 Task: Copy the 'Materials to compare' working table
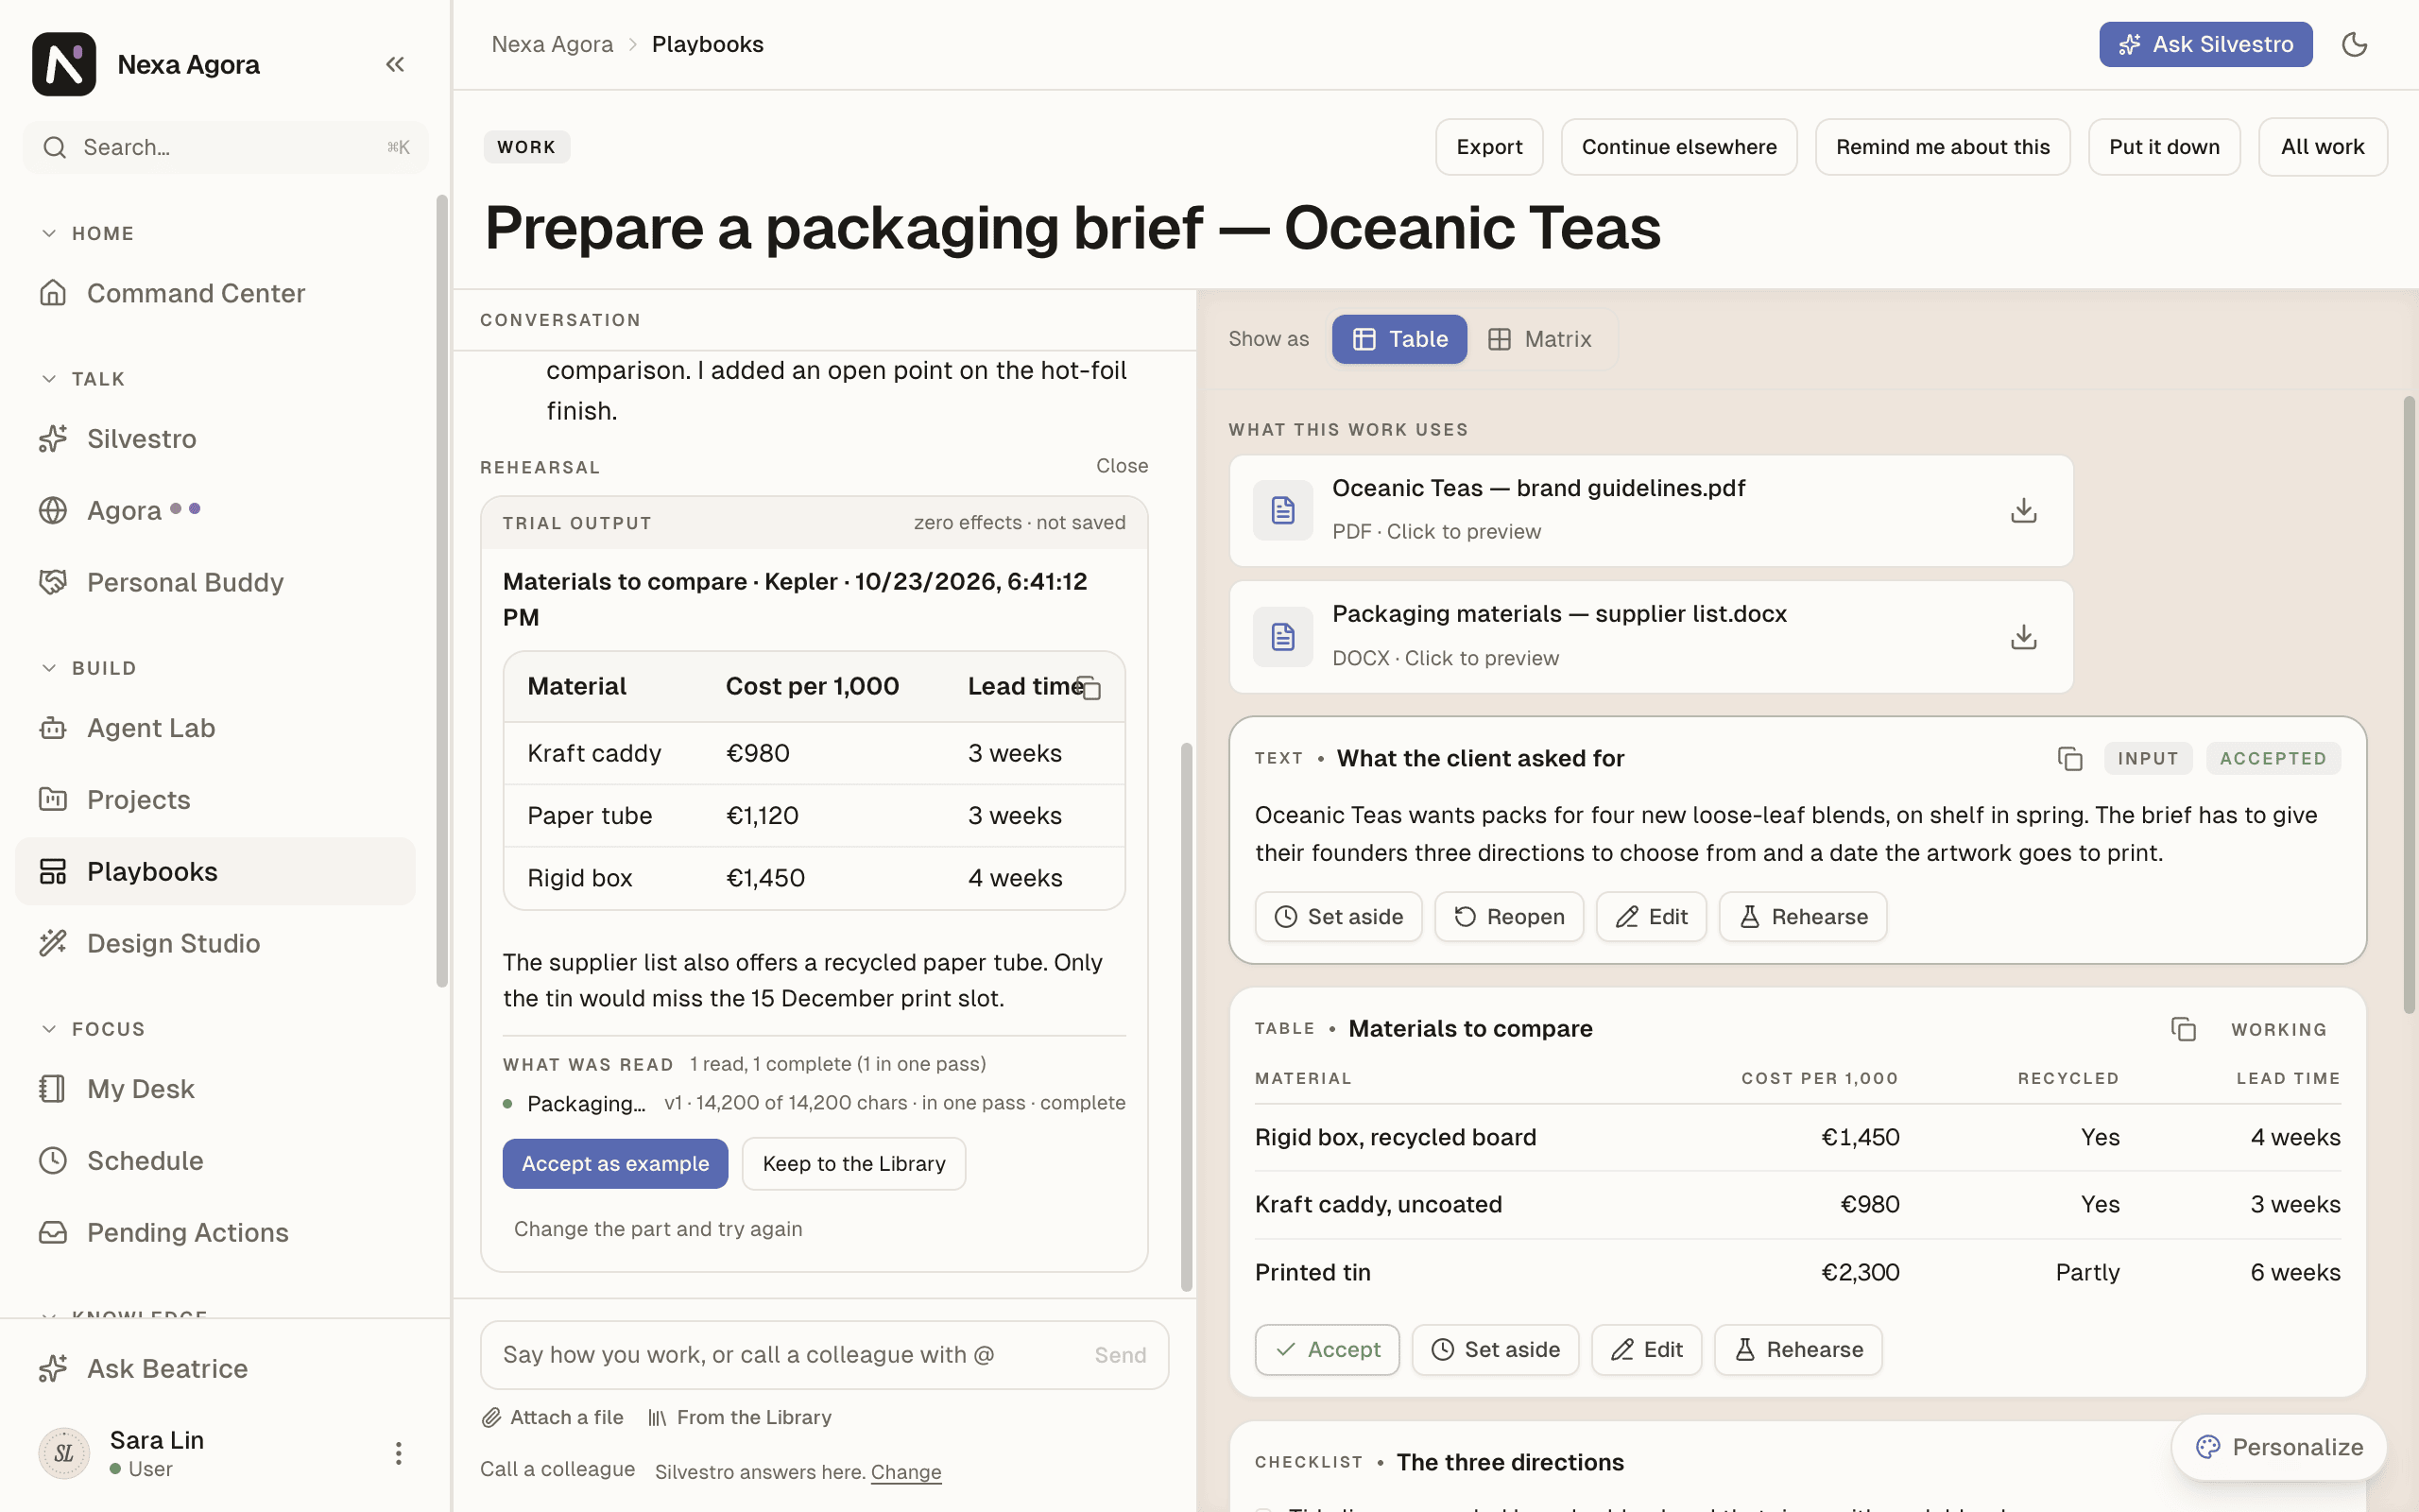click(2183, 1029)
